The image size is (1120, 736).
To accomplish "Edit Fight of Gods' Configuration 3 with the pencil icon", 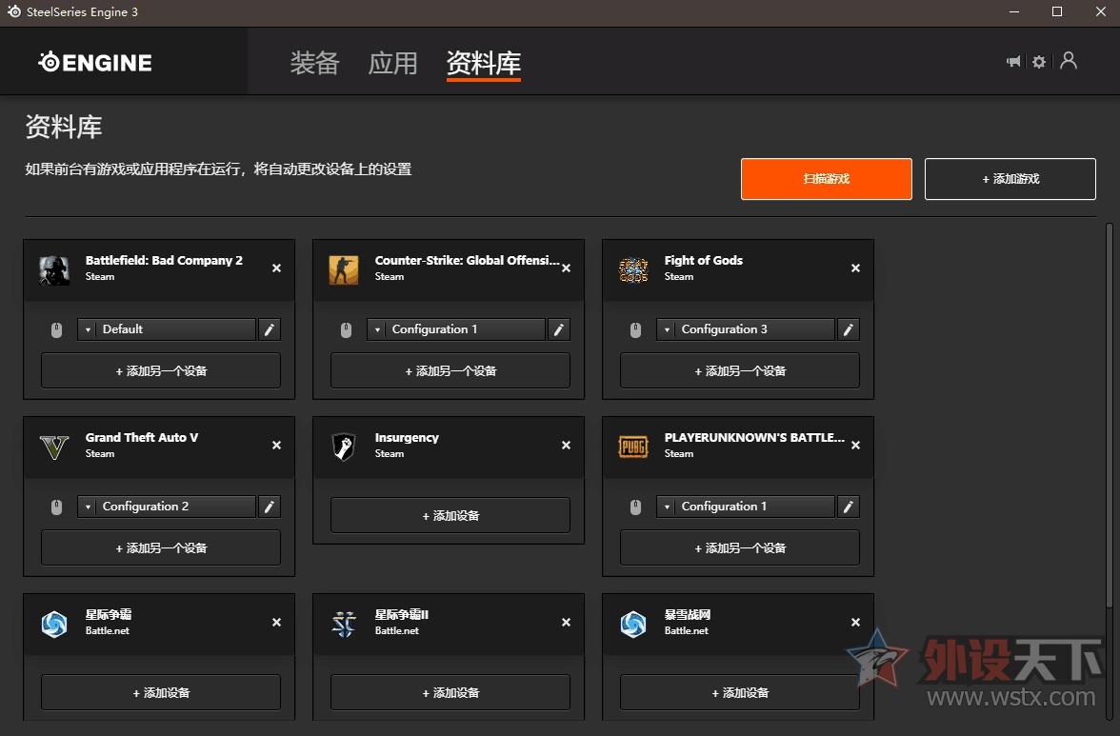I will tap(848, 329).
